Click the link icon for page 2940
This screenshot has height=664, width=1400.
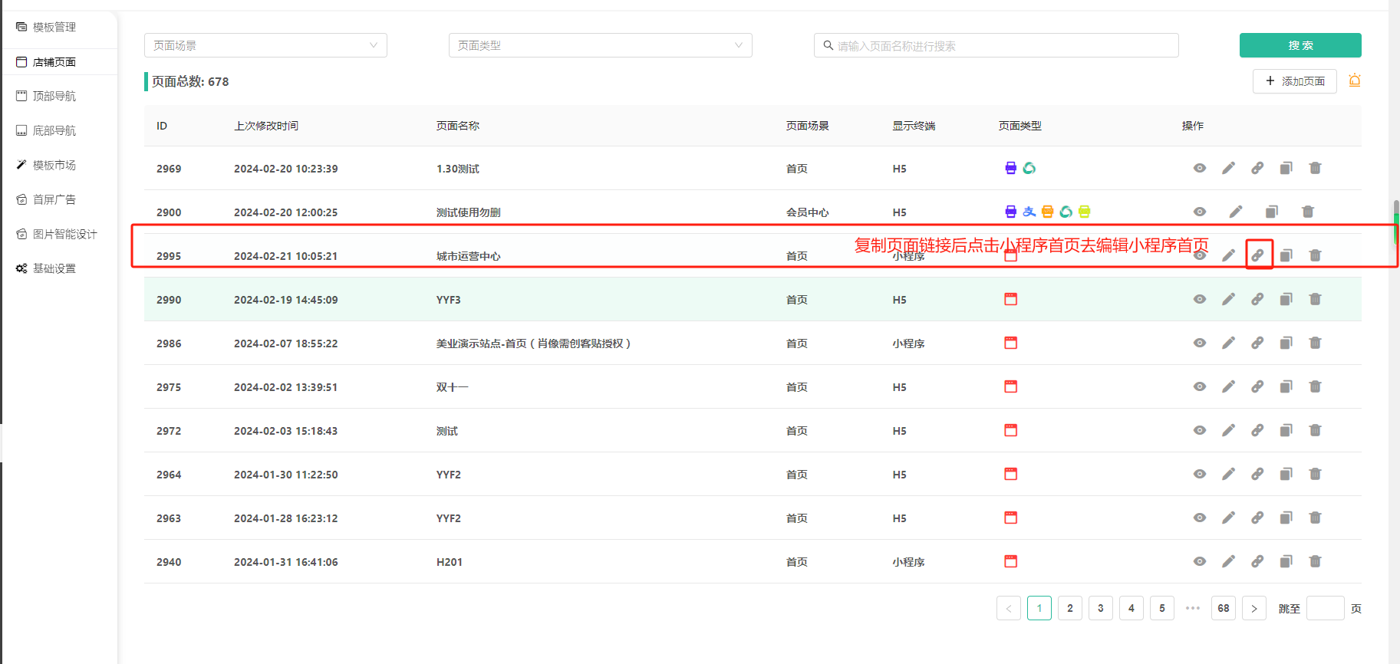pyautogui.click(x=1257, y=561)
